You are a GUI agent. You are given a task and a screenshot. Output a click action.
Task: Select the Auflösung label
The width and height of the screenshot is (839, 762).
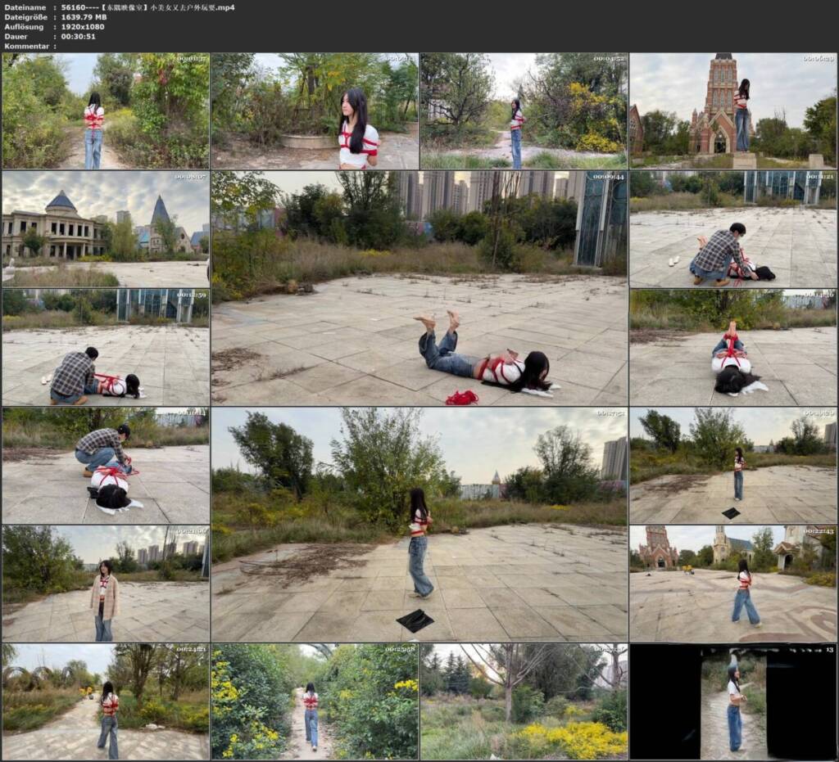[24, 27]
